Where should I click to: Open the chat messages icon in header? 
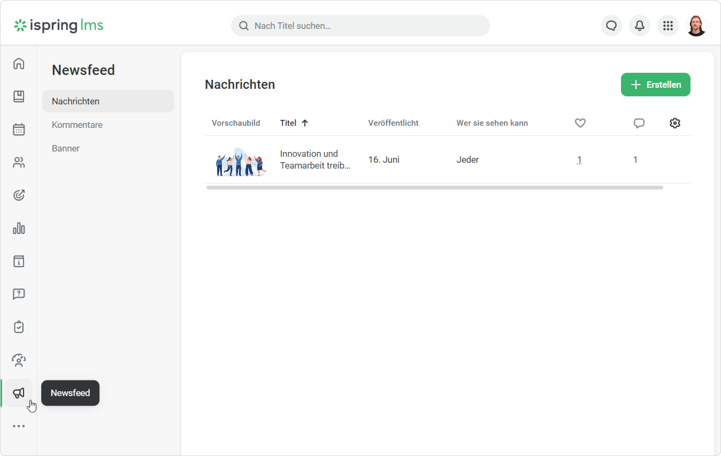[x=611, y=26]
